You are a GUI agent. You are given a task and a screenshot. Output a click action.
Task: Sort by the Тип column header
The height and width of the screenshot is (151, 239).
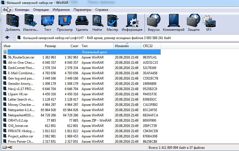(97, 46)
